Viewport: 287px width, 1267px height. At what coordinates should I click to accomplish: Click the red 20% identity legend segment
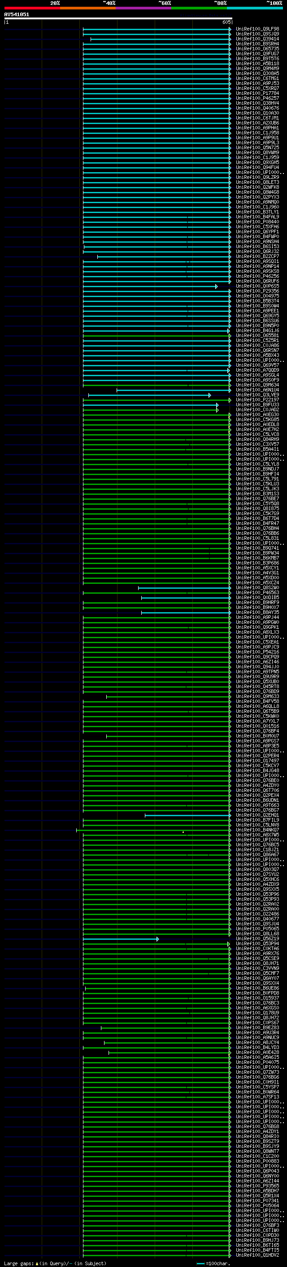(x=32, y=8)
